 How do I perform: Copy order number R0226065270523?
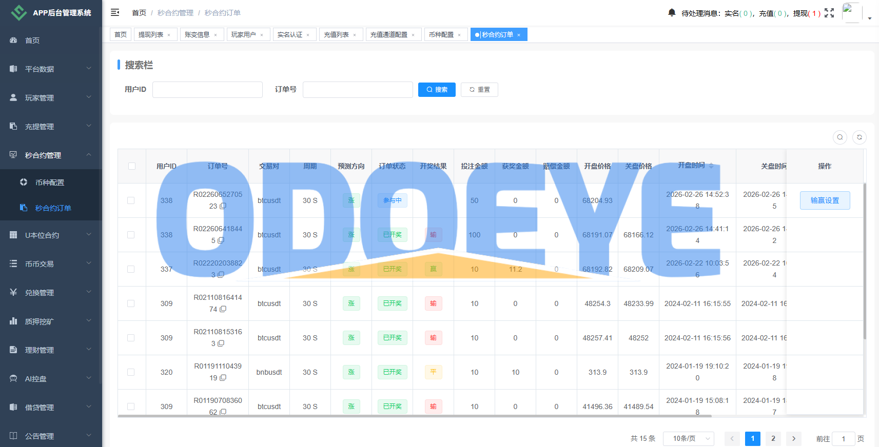click(x=223, y=206)
